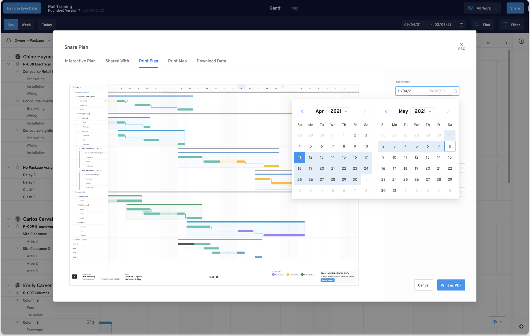The width and height of the screenshot is (530, 336).
Task: Close the Share Plan dialog with ESC icon
Action: point(461,46)
